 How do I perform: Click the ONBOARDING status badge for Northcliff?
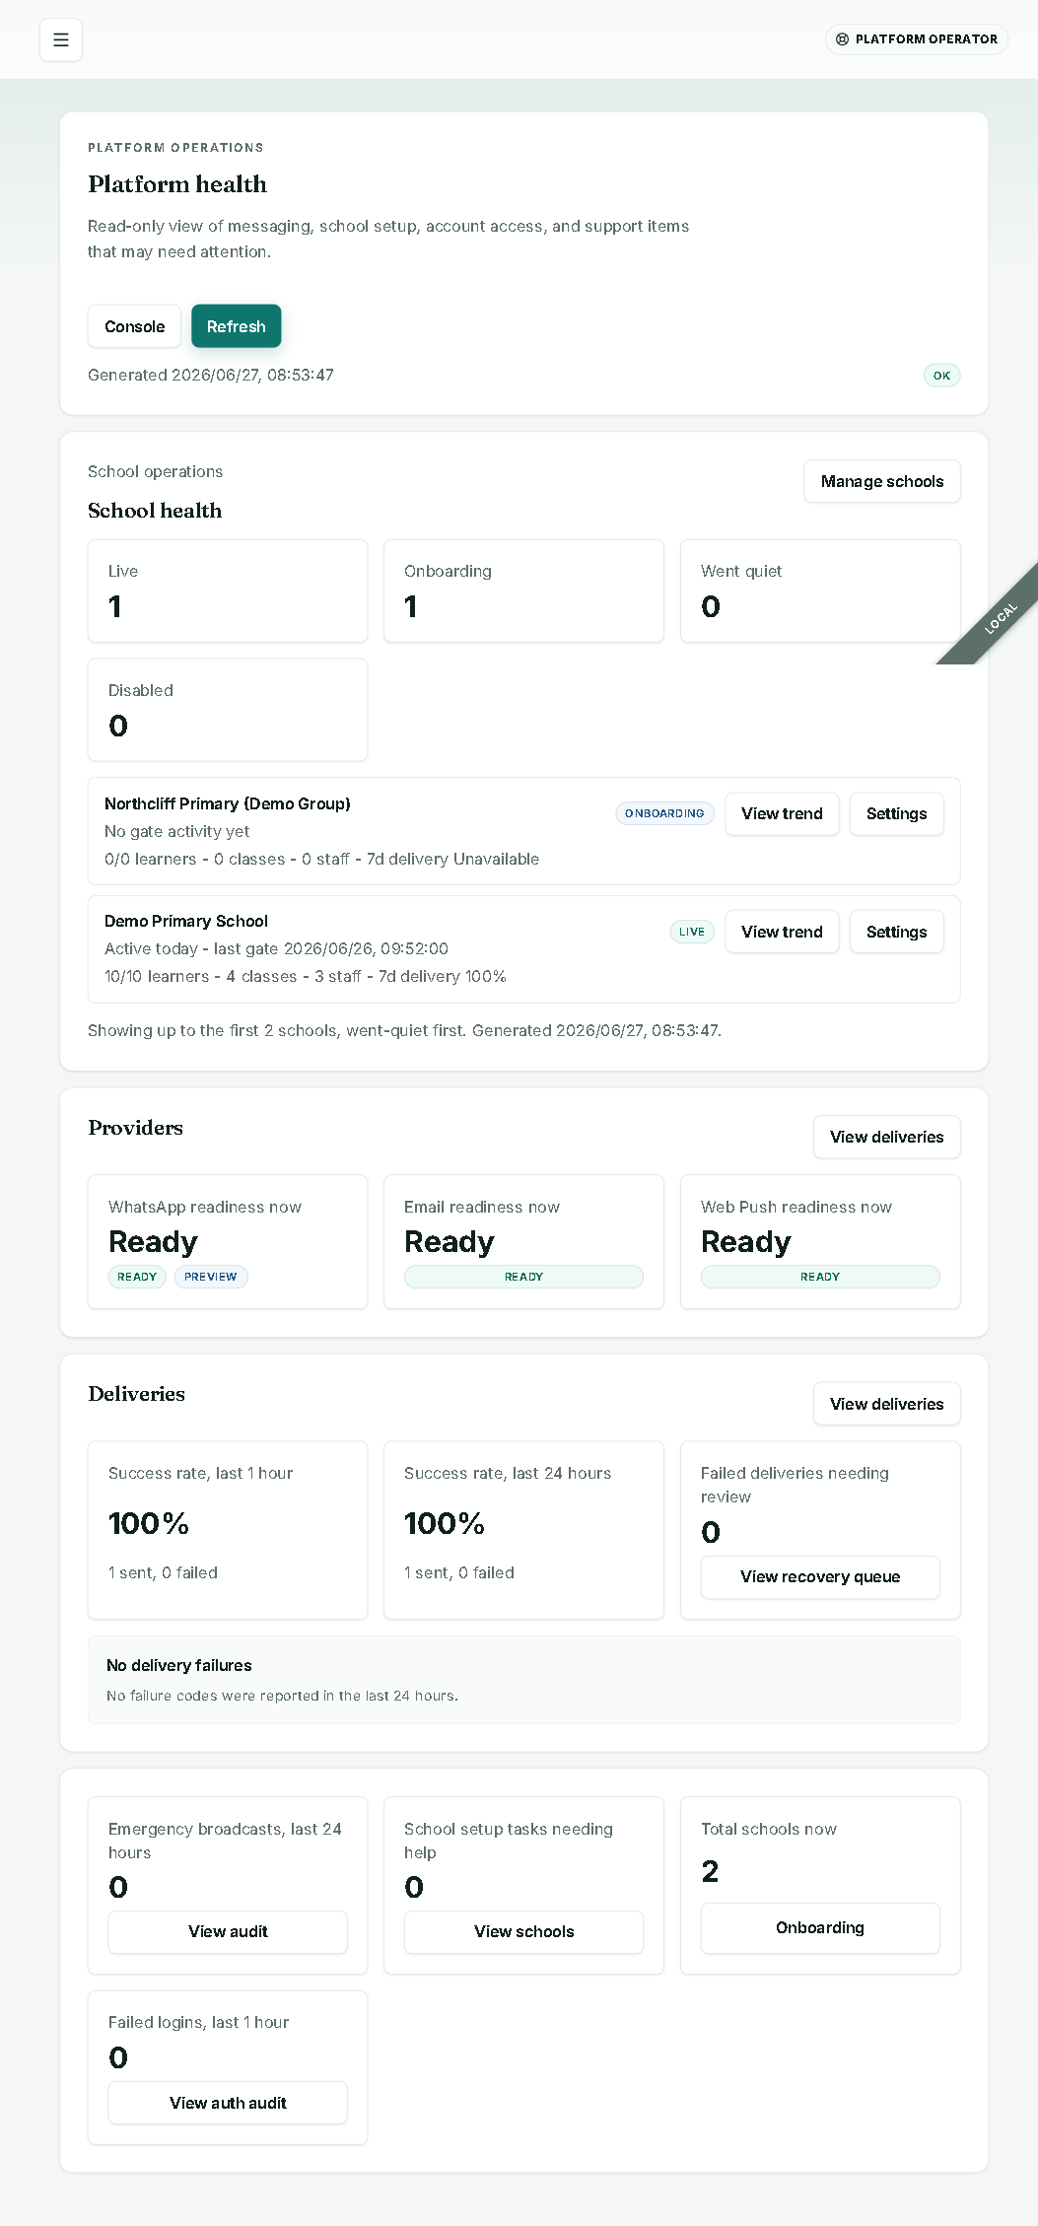coord(664,813)
